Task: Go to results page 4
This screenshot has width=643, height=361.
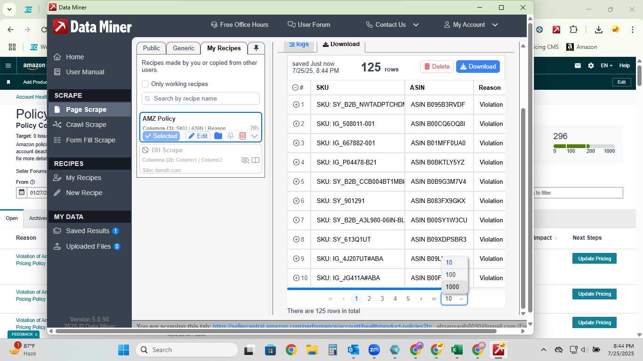Action: click(x=395, y=298)
